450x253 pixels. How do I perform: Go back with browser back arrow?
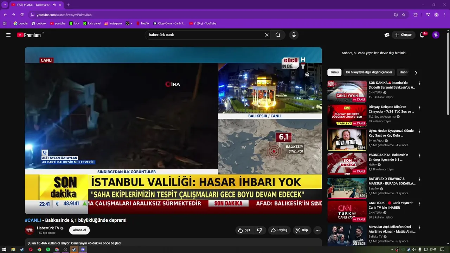tap(5, 15)
